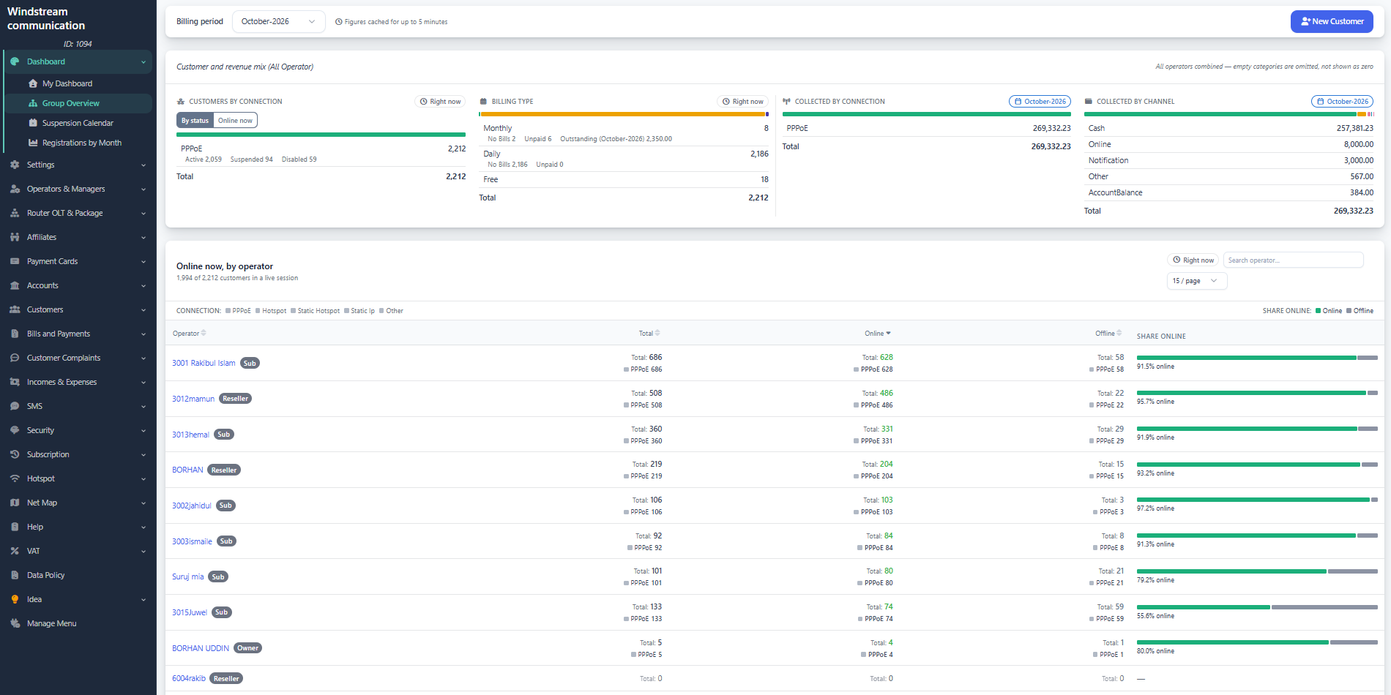Image resolution: width=1391 pixels, height=695 pixels.
Task: Click the Idea lightbulb icon
Action: (x=15, y=599)
